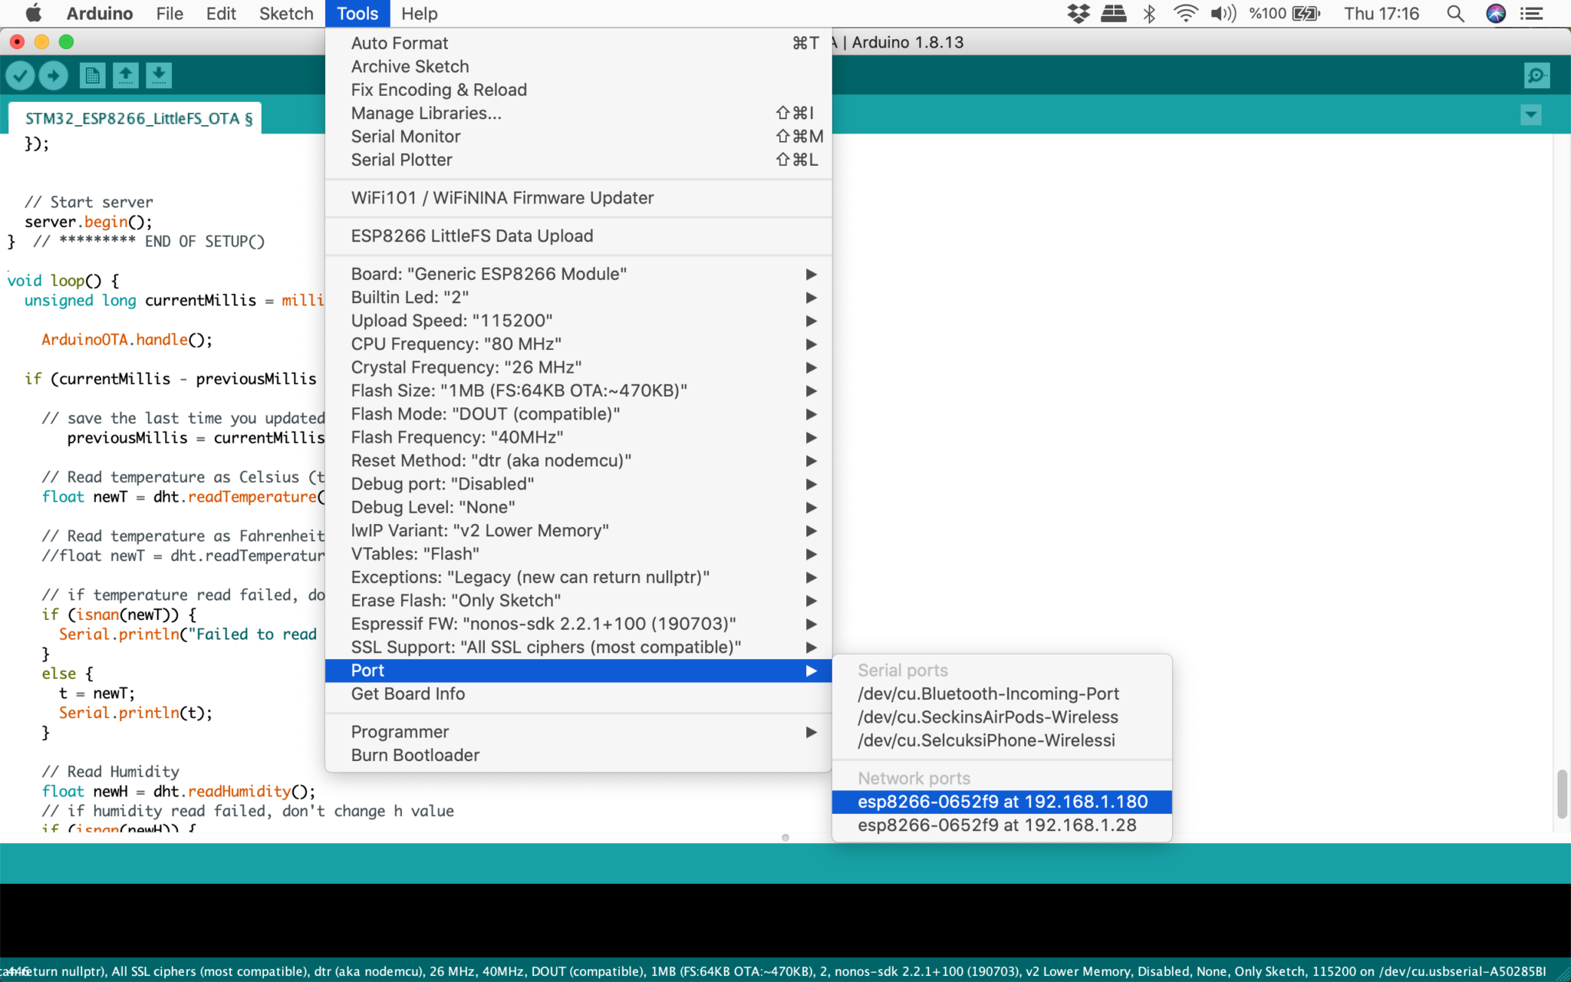The image size is (1571, 982).
Task: Select /dev/cu.Bluetooth-Incoming-Port
Action: (1002, 694)
